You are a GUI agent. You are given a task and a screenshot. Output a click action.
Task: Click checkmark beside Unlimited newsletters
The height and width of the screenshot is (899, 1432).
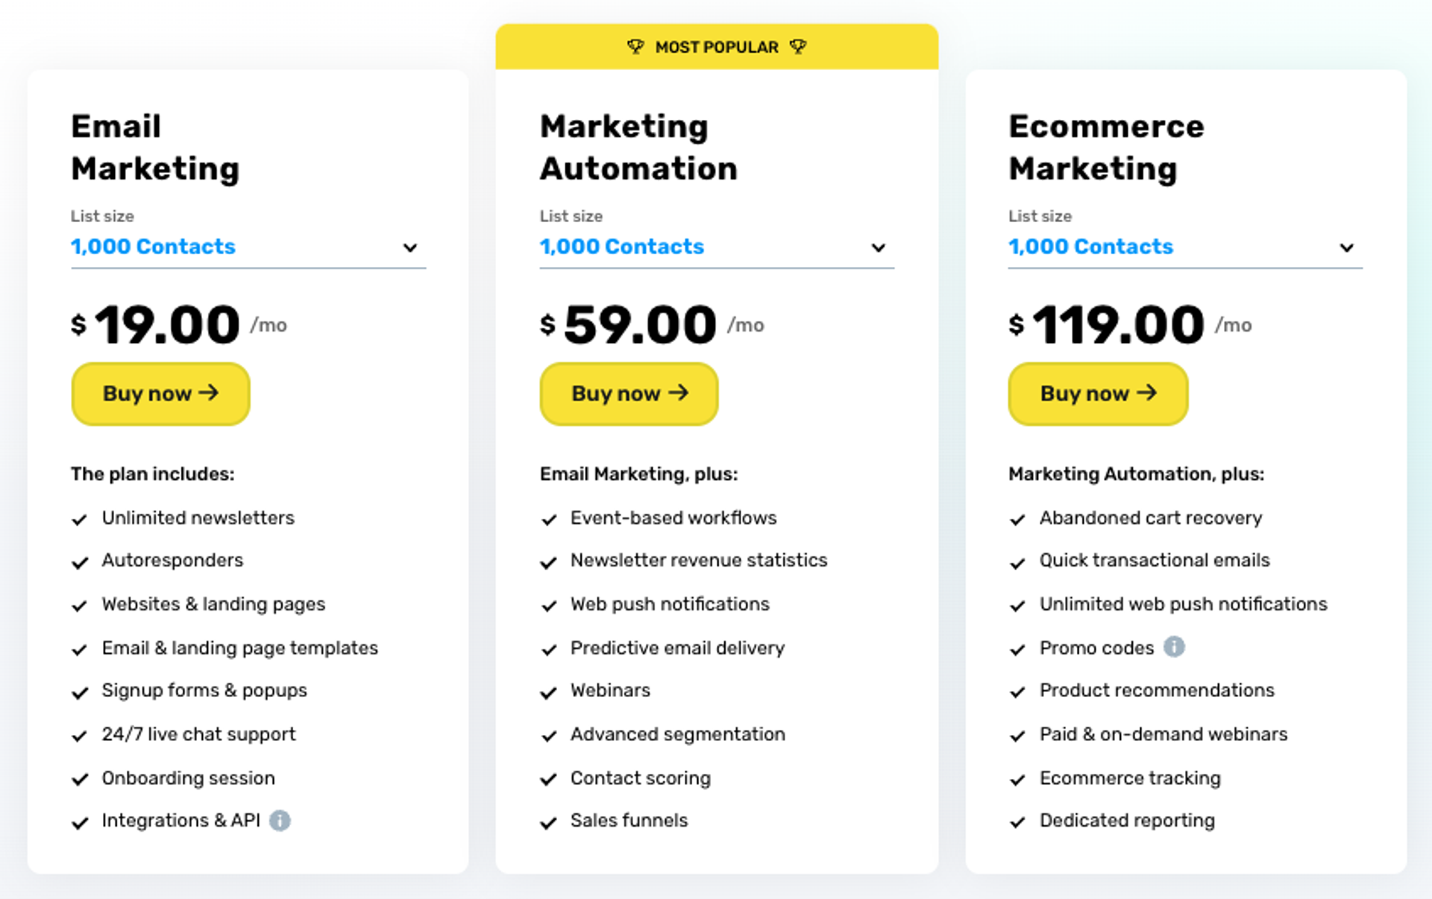(80, 520)
